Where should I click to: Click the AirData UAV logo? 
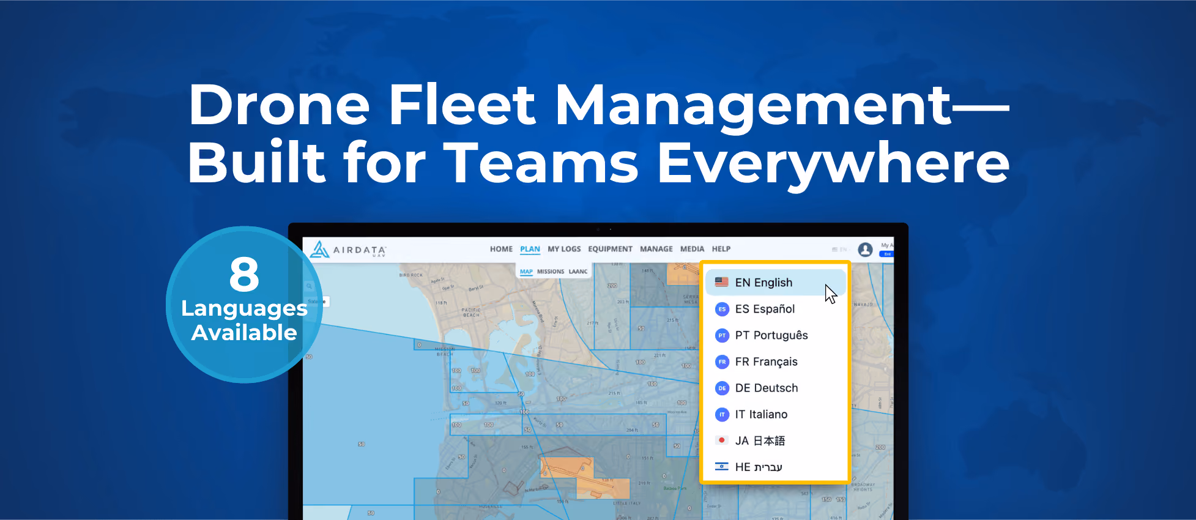click(x=348, y=249)
